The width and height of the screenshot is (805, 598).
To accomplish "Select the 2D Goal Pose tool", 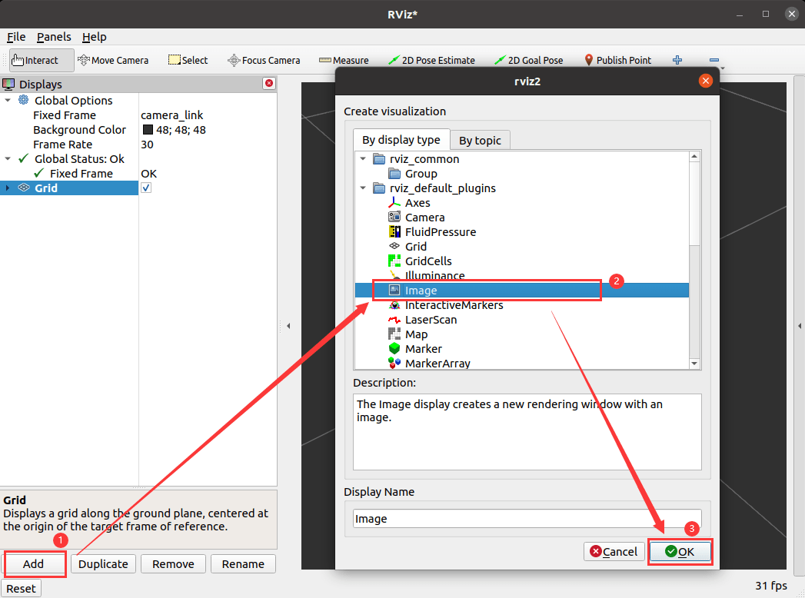I will [529, 61].
